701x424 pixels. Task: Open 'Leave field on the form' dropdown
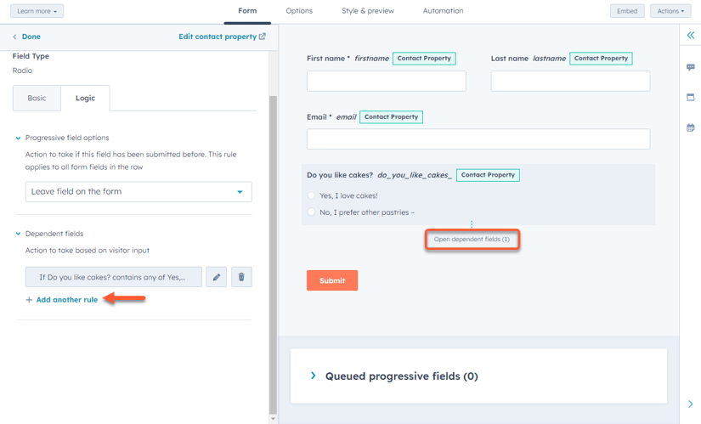pyautogui.click(x=139, y=191)
